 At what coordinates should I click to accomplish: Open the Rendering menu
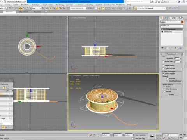click(x=60, y=5)
